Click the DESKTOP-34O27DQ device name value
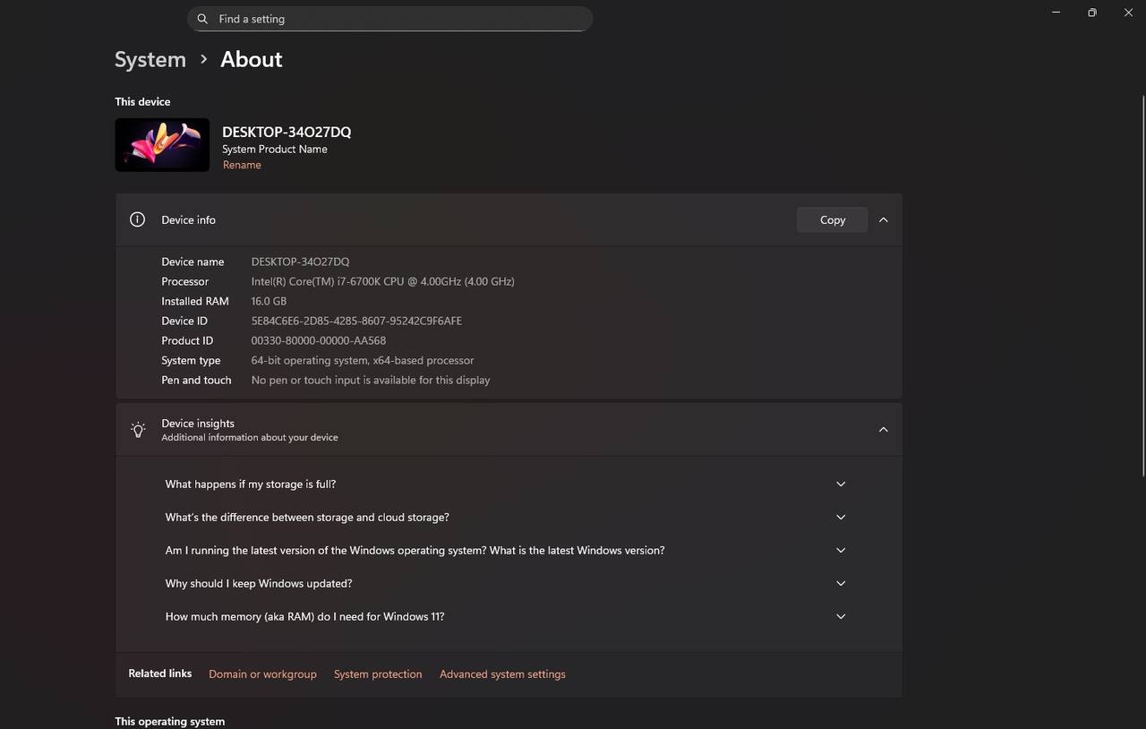Screen dimensions: 1146x729 point(300,262)
